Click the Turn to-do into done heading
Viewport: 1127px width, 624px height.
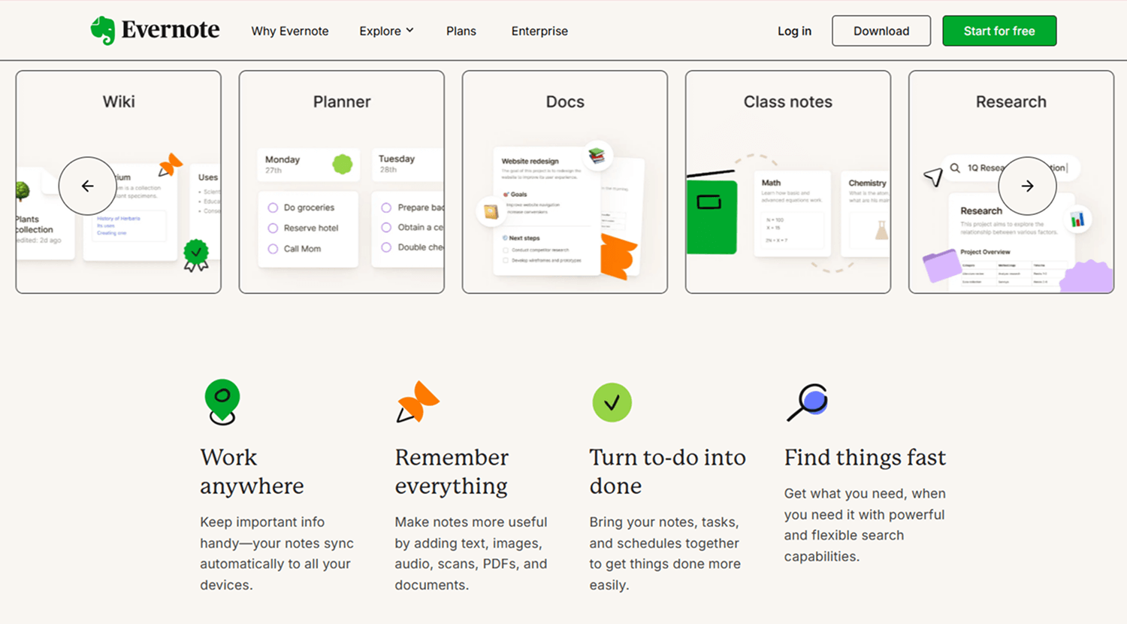point(667,471)
